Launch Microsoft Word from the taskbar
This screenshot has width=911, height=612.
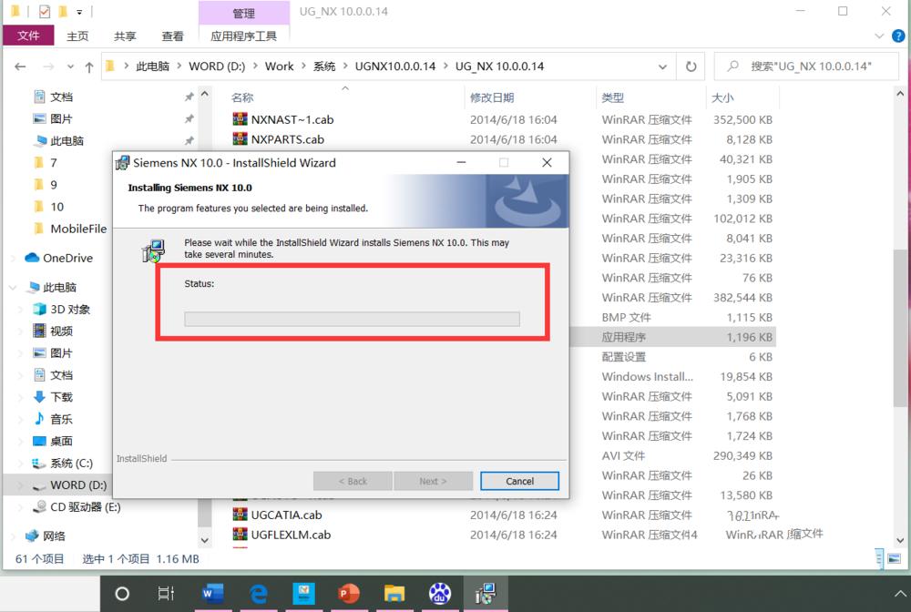213,595
